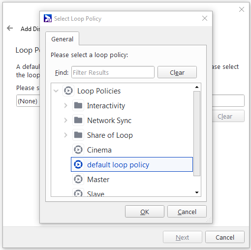Select the Cinema loop policy icon
The height and width of the screenshot is (250, 251).
(x=78, y=150)
